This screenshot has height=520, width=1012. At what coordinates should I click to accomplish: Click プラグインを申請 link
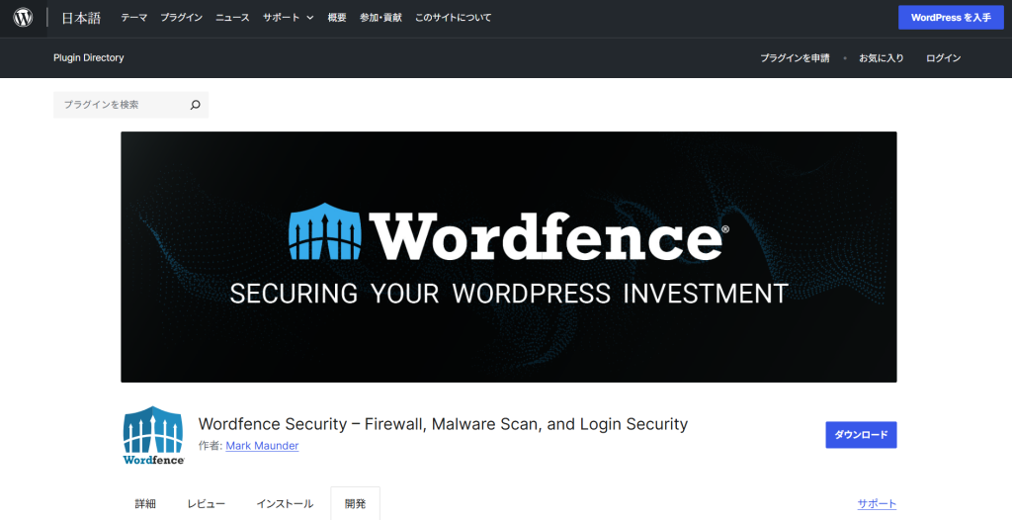795,58
